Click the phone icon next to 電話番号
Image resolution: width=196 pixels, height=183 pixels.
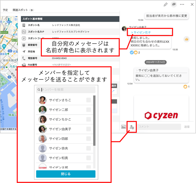(24, 58)
